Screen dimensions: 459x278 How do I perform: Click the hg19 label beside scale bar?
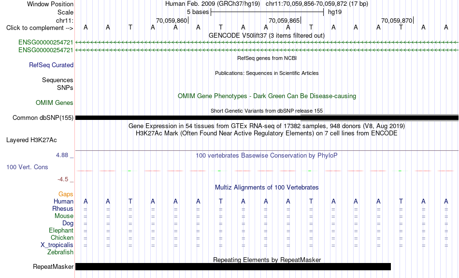tap(335, 12)
